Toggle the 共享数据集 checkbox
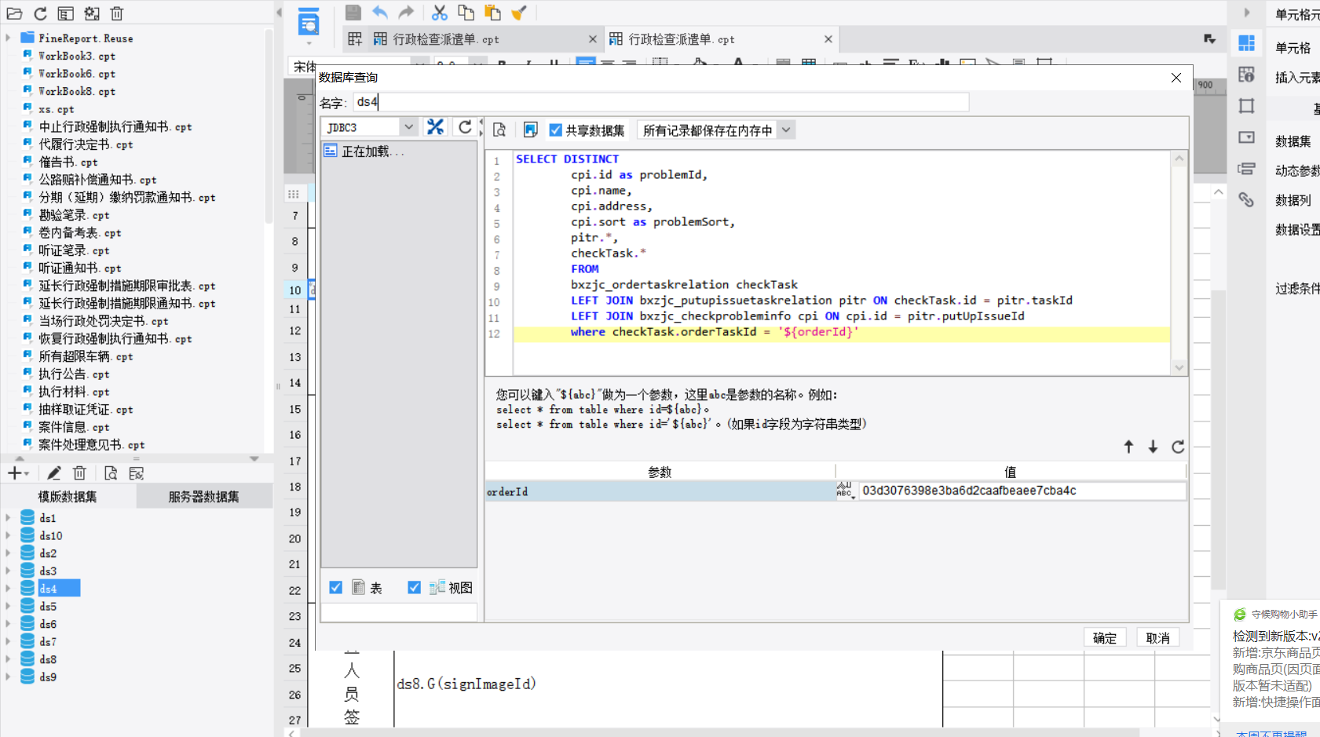The width and height of the screenshot is (1320, 737). pos(556,130)
